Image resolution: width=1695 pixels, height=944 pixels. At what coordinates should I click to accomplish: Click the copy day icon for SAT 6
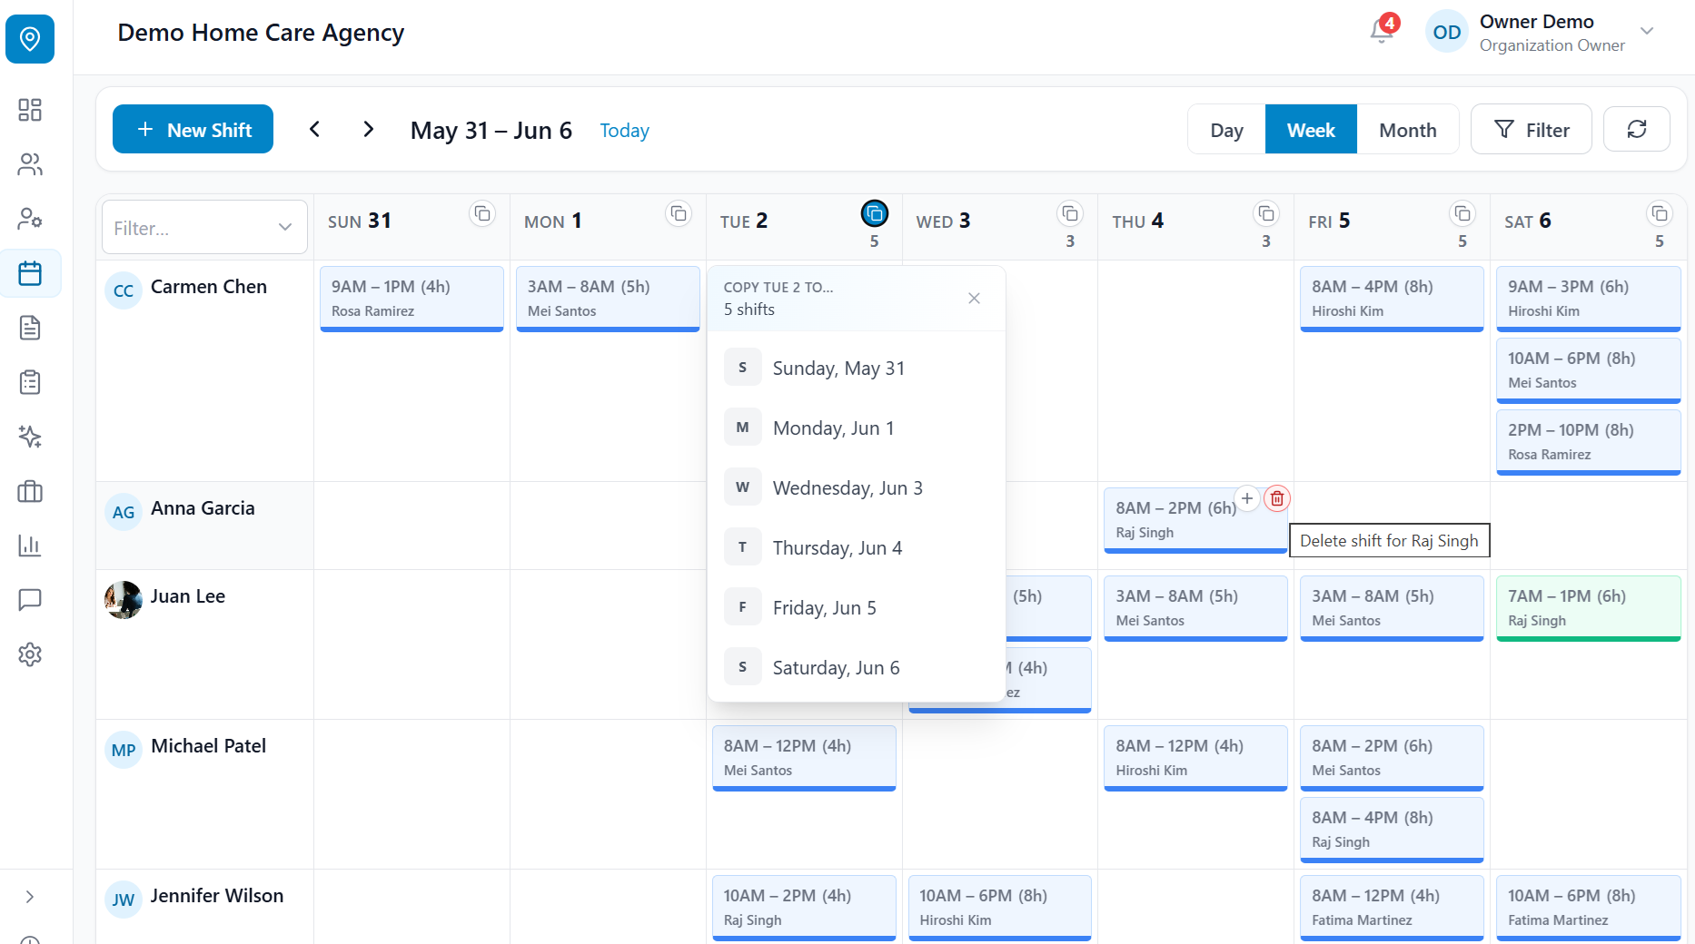coord(1660,213)
